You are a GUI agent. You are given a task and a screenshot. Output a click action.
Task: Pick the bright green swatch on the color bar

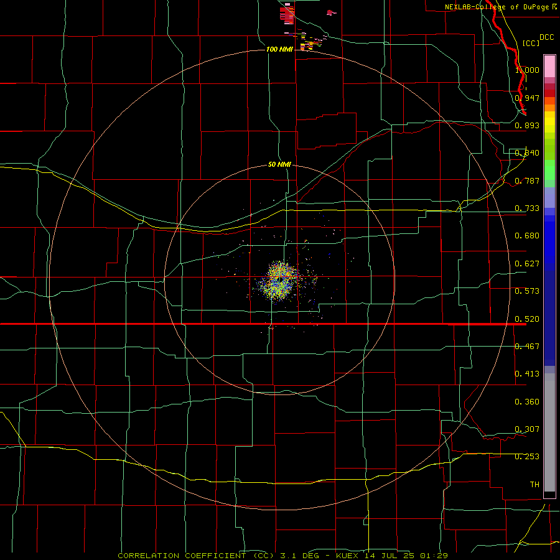(549, 169)
